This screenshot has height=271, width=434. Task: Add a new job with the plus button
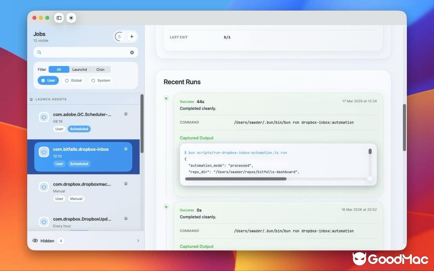132,36
